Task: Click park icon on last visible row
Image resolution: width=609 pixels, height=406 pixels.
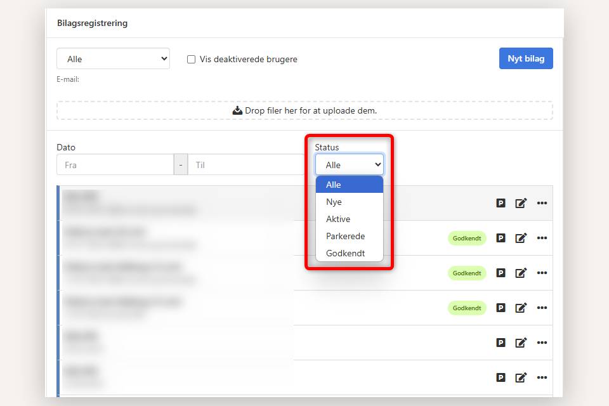Action: (501, 377)
